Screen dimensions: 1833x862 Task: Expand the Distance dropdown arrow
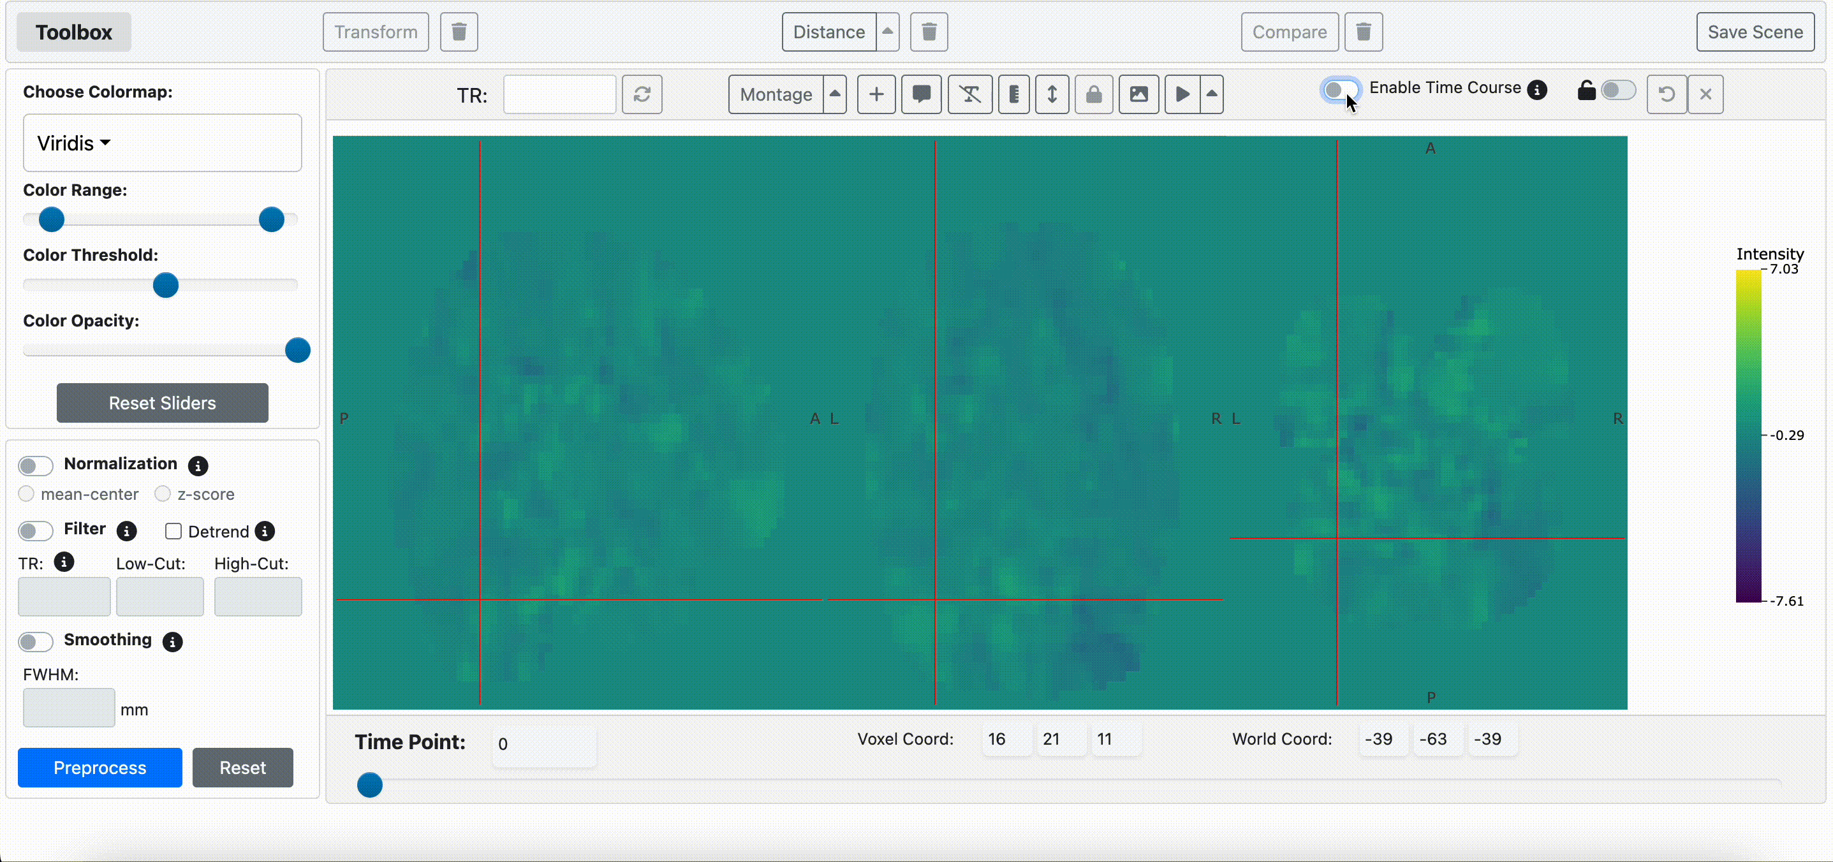[887, 32]
